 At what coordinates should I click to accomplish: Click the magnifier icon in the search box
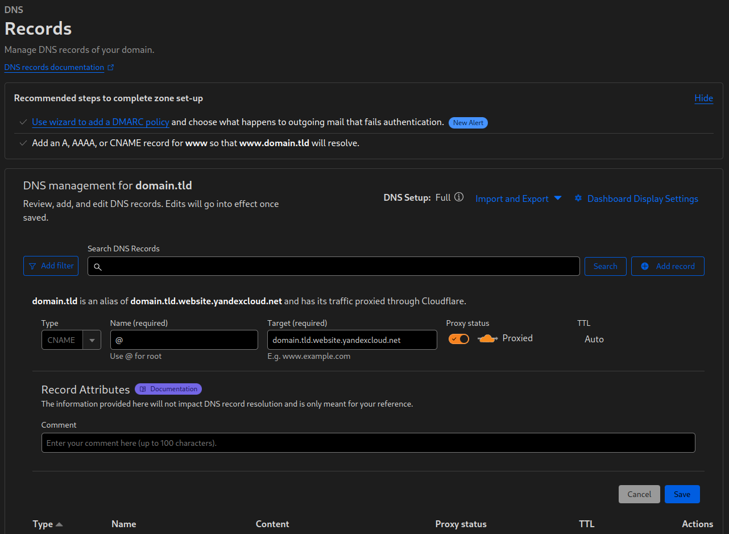point(97,267)
